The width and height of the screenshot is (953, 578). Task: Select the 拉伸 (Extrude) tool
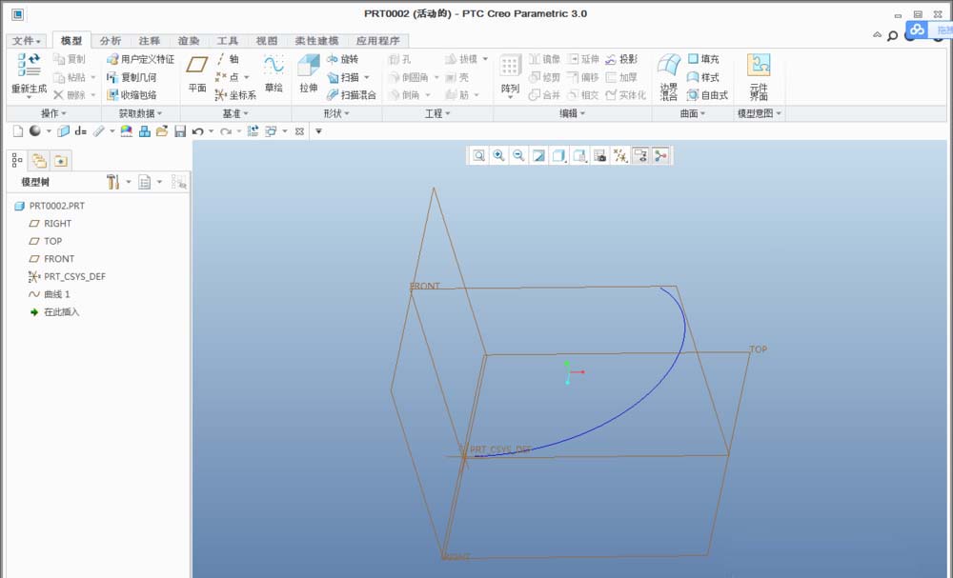[309, 73]
